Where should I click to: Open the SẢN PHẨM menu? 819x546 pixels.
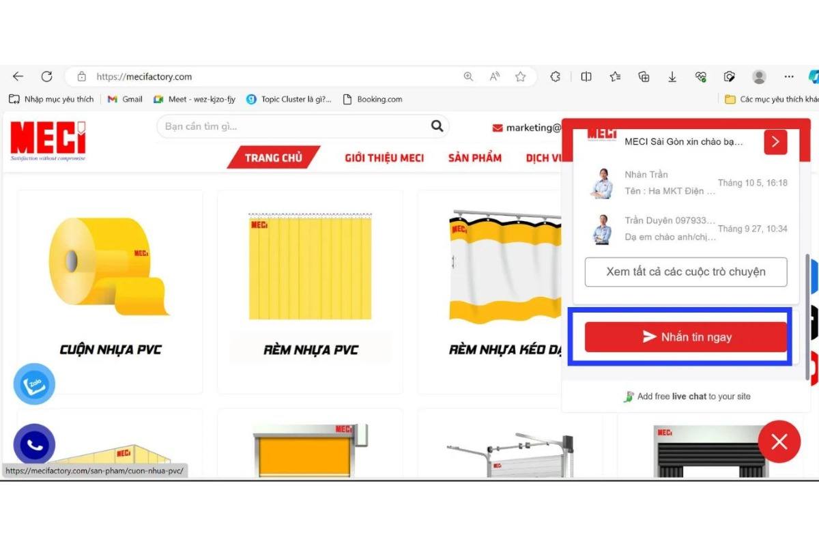point(474,158)
